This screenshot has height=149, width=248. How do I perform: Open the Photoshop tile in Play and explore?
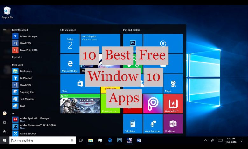tap(133, 40)
